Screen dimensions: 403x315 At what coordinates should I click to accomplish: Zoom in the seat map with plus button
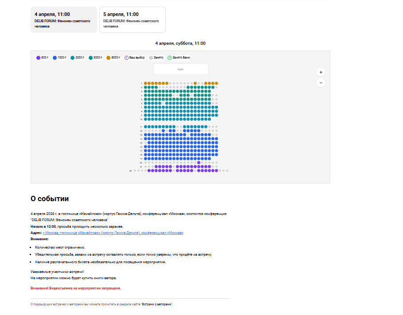(x=321, y=72)
